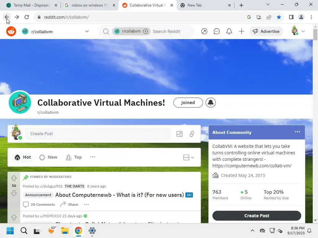Screen dimensions: 318x238
Task: Sort posts by New
Action: coord(48,157)
